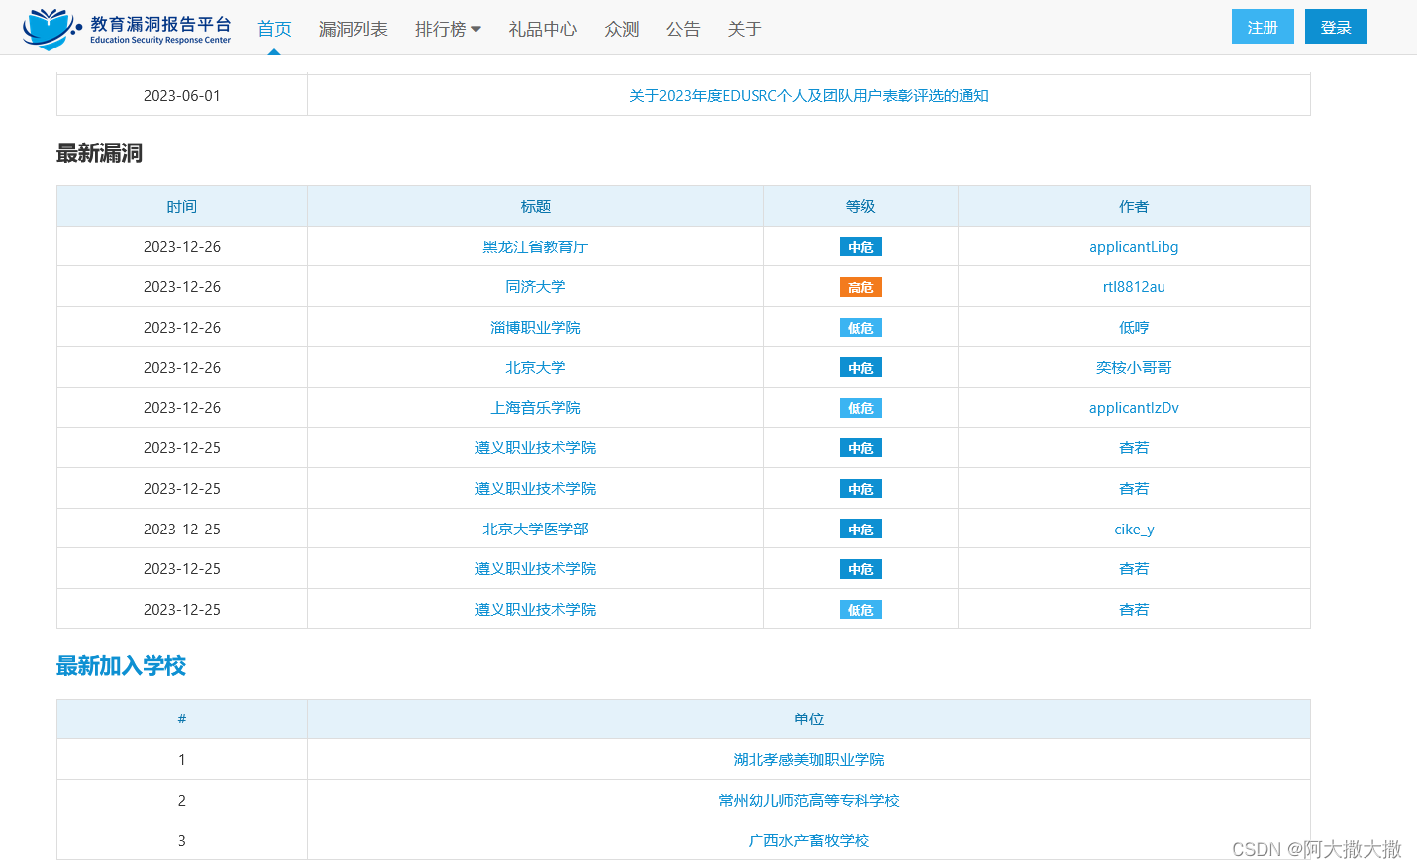The height and width of the screenshot is (868, 1417).
Task: Open the 2023年度EDUSRC表彰评选 notice link
Action: click(x=809, y=96)
